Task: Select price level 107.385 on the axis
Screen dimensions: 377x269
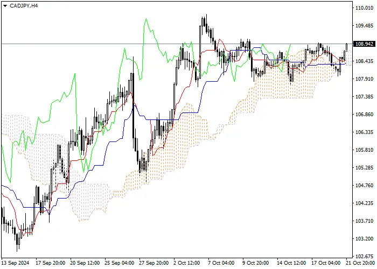Action: [364, 97]
